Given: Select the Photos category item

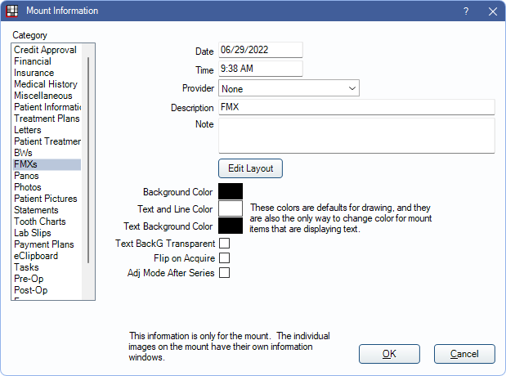Looking at the screenshot, I should 28,187.
